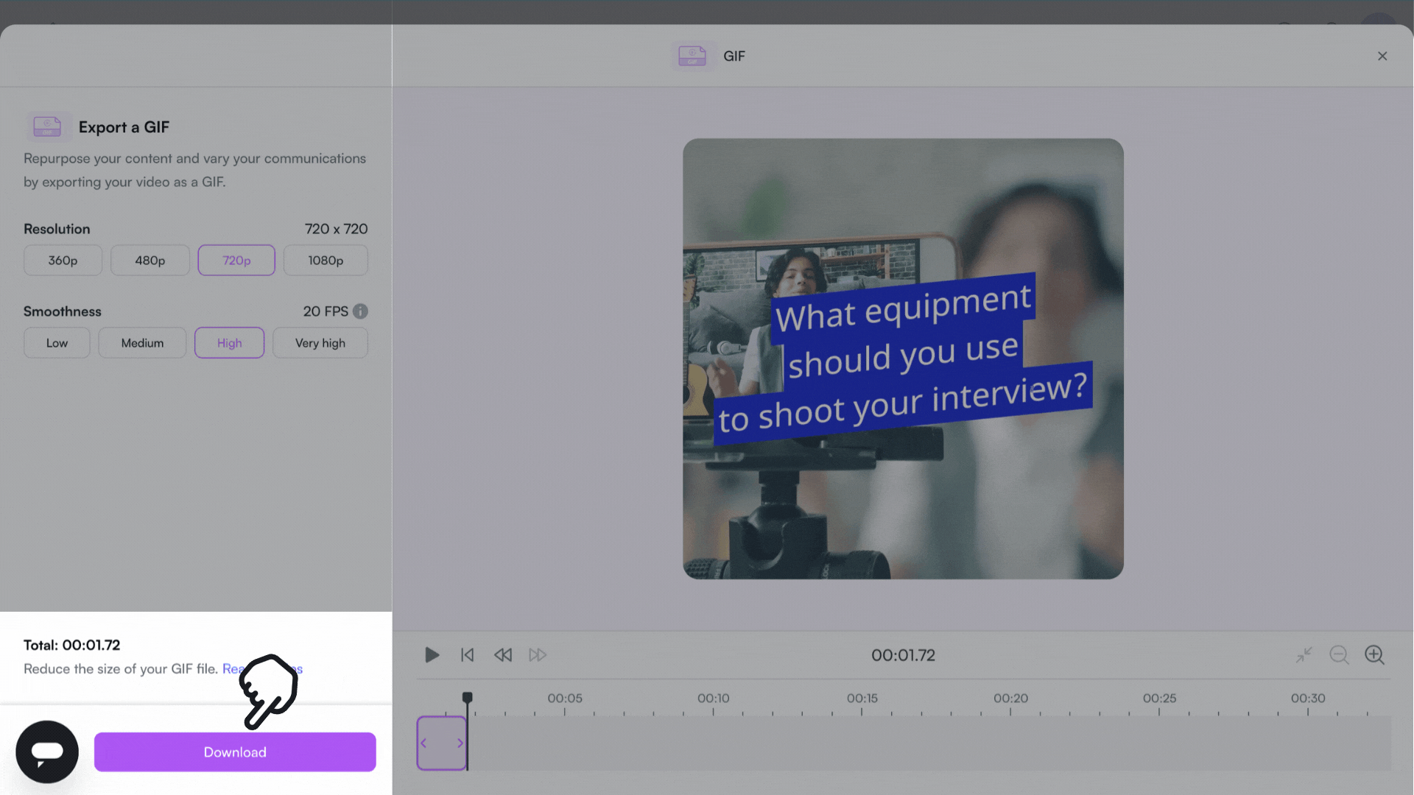Close the GIF export dialog
The height and width of the screenshot is (795, 1414).
1382,56
